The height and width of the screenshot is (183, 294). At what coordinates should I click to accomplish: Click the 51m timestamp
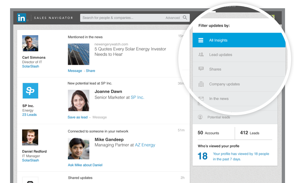[x=181, y=130]
